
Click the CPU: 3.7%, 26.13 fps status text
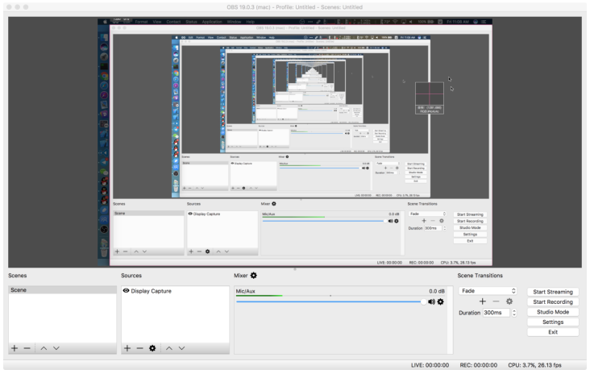click(534, 365)
